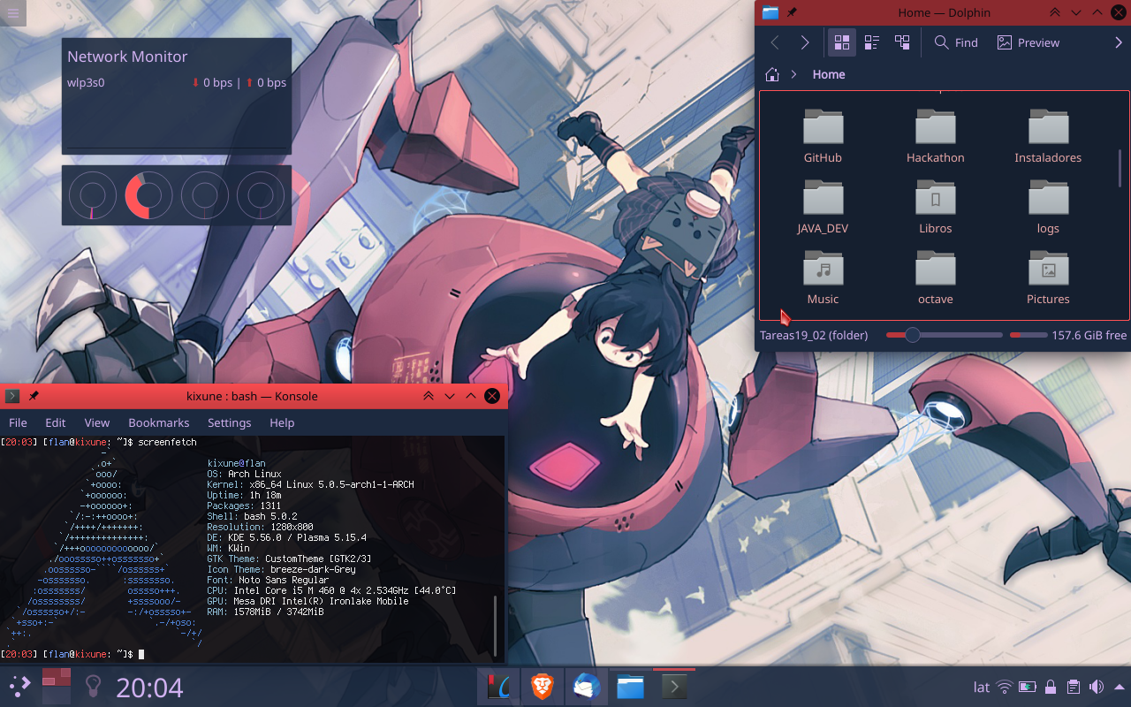
Task: Switch Dolphin to Details tree view
Action: click(902, 42)
